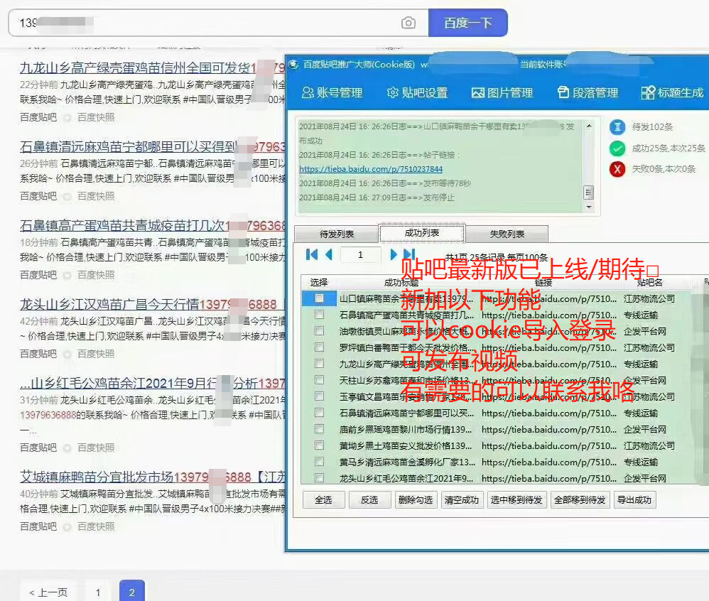
Task: Click the 图片管理 picture icon
Action: pyautogui.click(x=478, y=92)
